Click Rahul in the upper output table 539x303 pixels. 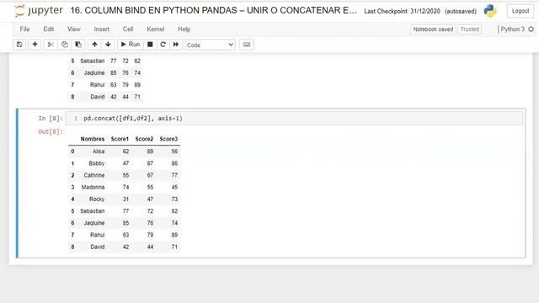(x=98, y=85)
